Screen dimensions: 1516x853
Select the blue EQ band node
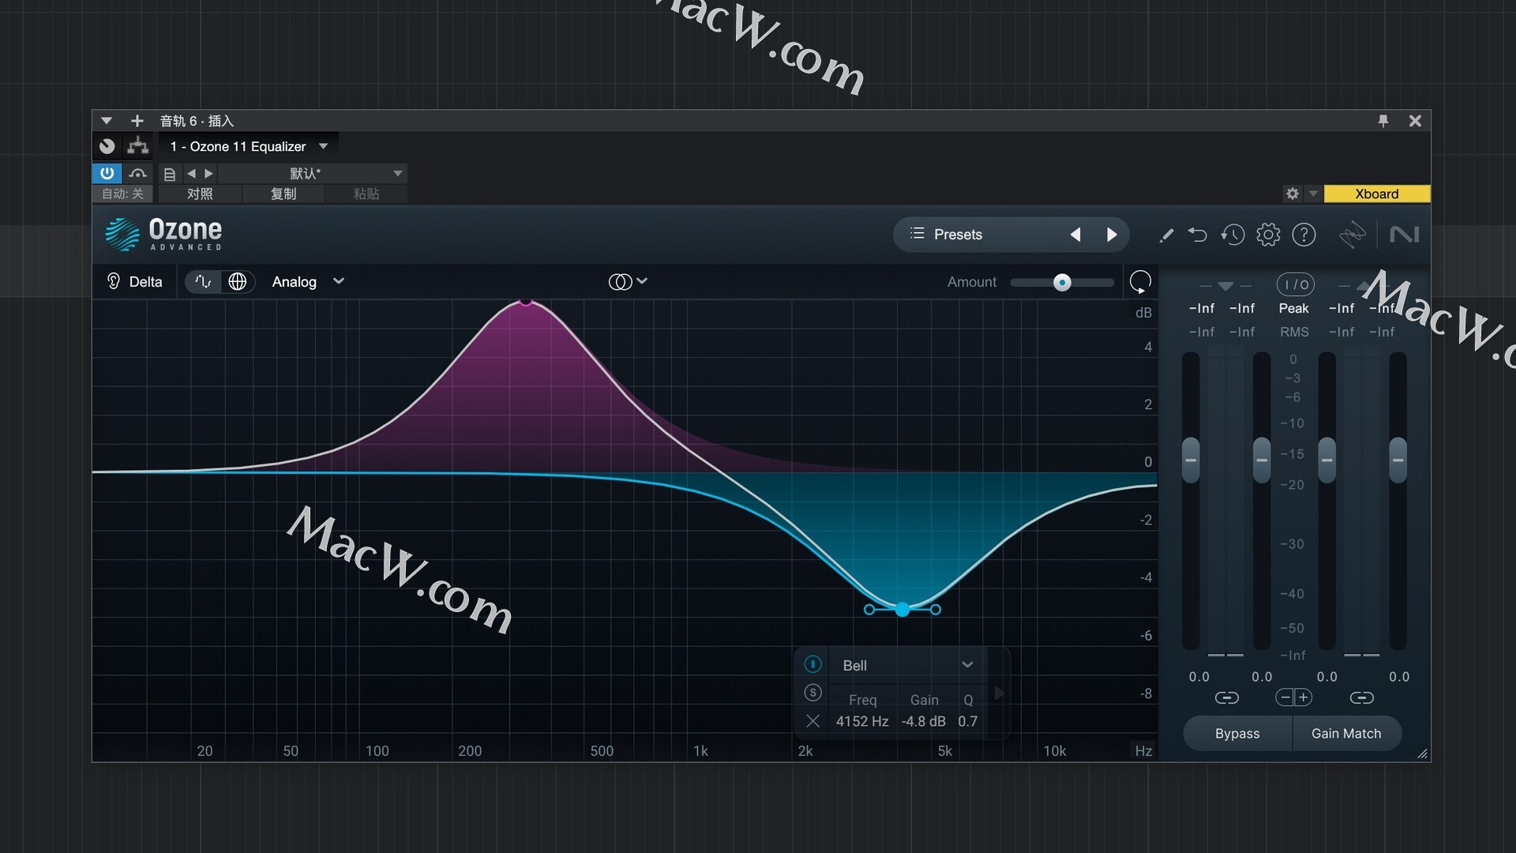coord(902,609)
